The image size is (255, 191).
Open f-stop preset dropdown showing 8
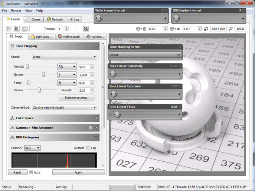tap(67, 83)
